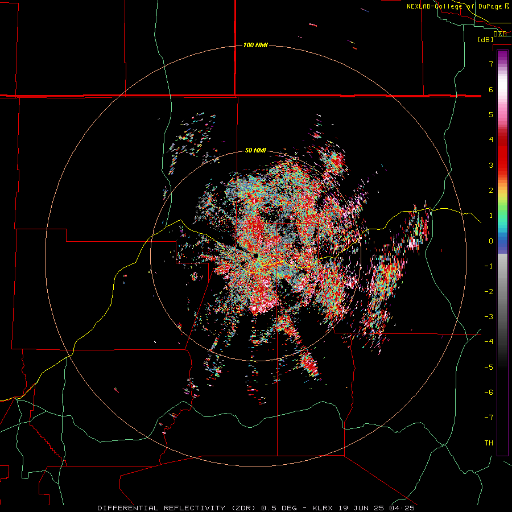
Task: Click the KLRX radar site dot at center
Action: coord(256,255)
